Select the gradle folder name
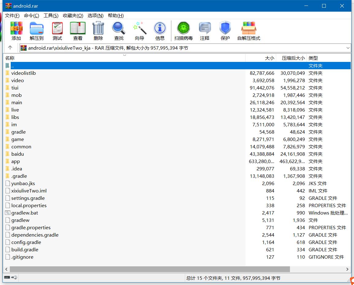Image resolution: width=354 pixels, height=285 pixels. pyautogui.click(x=18, y=132)
